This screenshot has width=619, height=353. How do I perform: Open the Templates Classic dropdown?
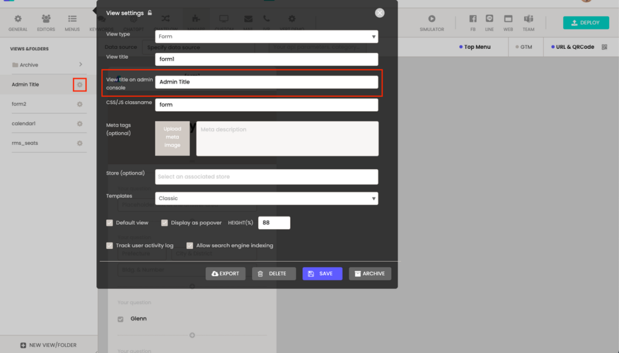[x=266, y=198]
